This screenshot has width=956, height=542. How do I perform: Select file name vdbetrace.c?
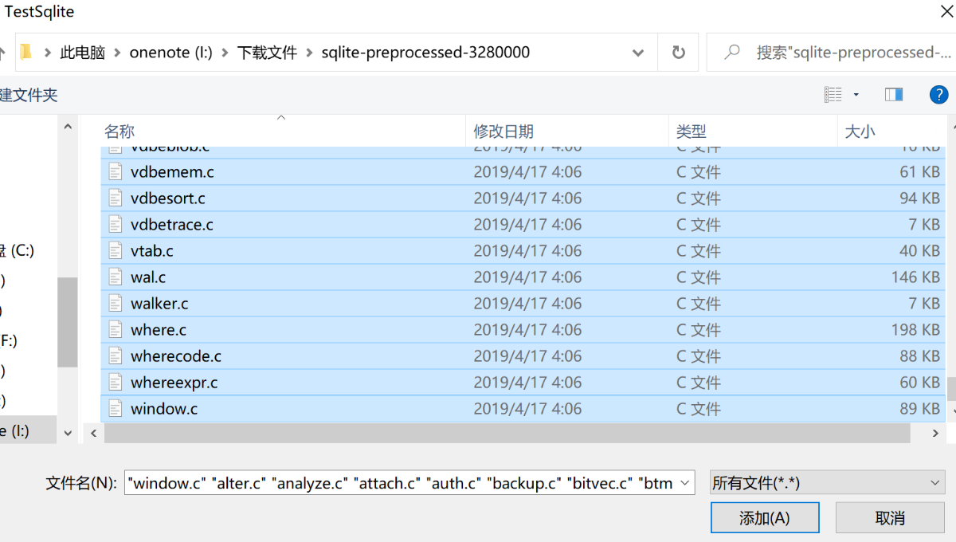172,224
